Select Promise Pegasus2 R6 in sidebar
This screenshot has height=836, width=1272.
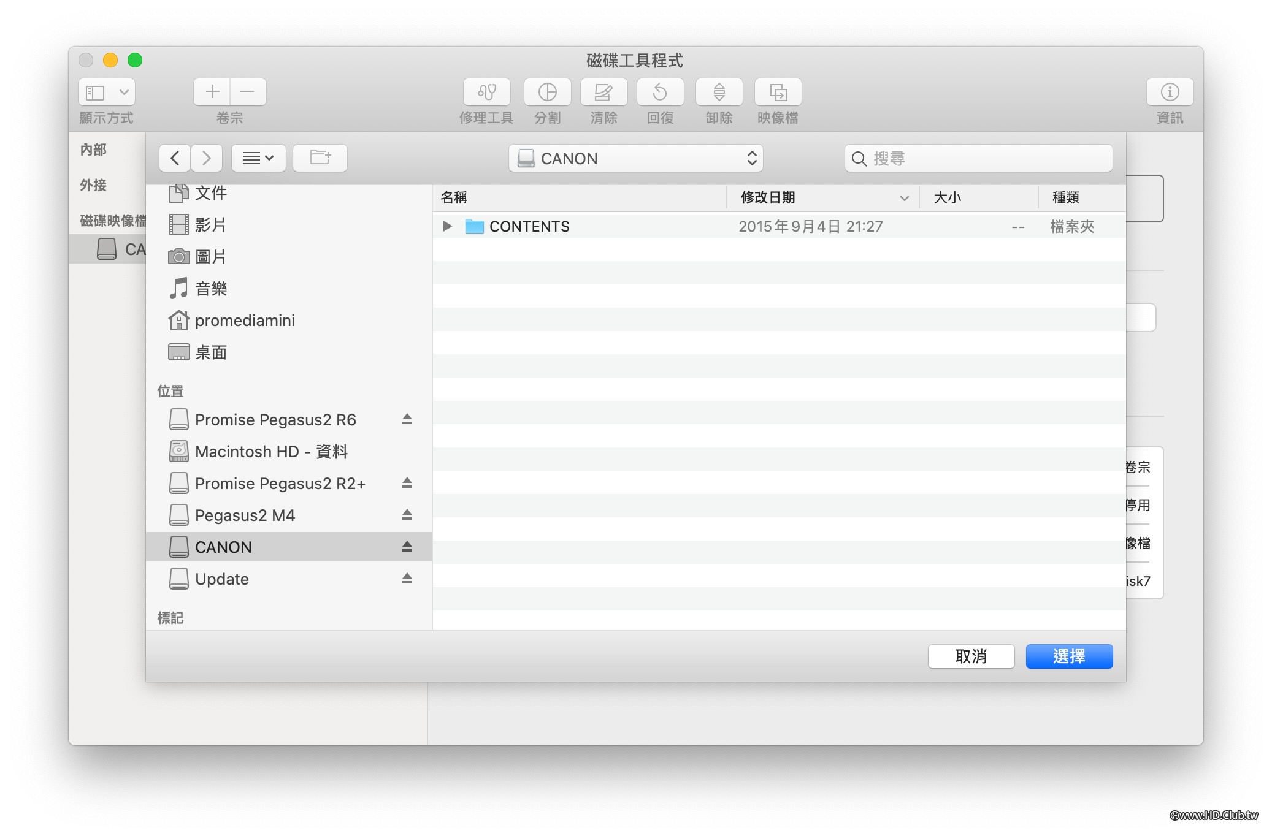tap(275, 420)
